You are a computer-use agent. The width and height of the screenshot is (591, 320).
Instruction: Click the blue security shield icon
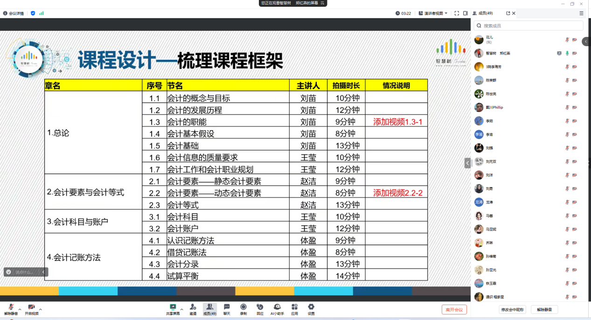coord(33,13)
